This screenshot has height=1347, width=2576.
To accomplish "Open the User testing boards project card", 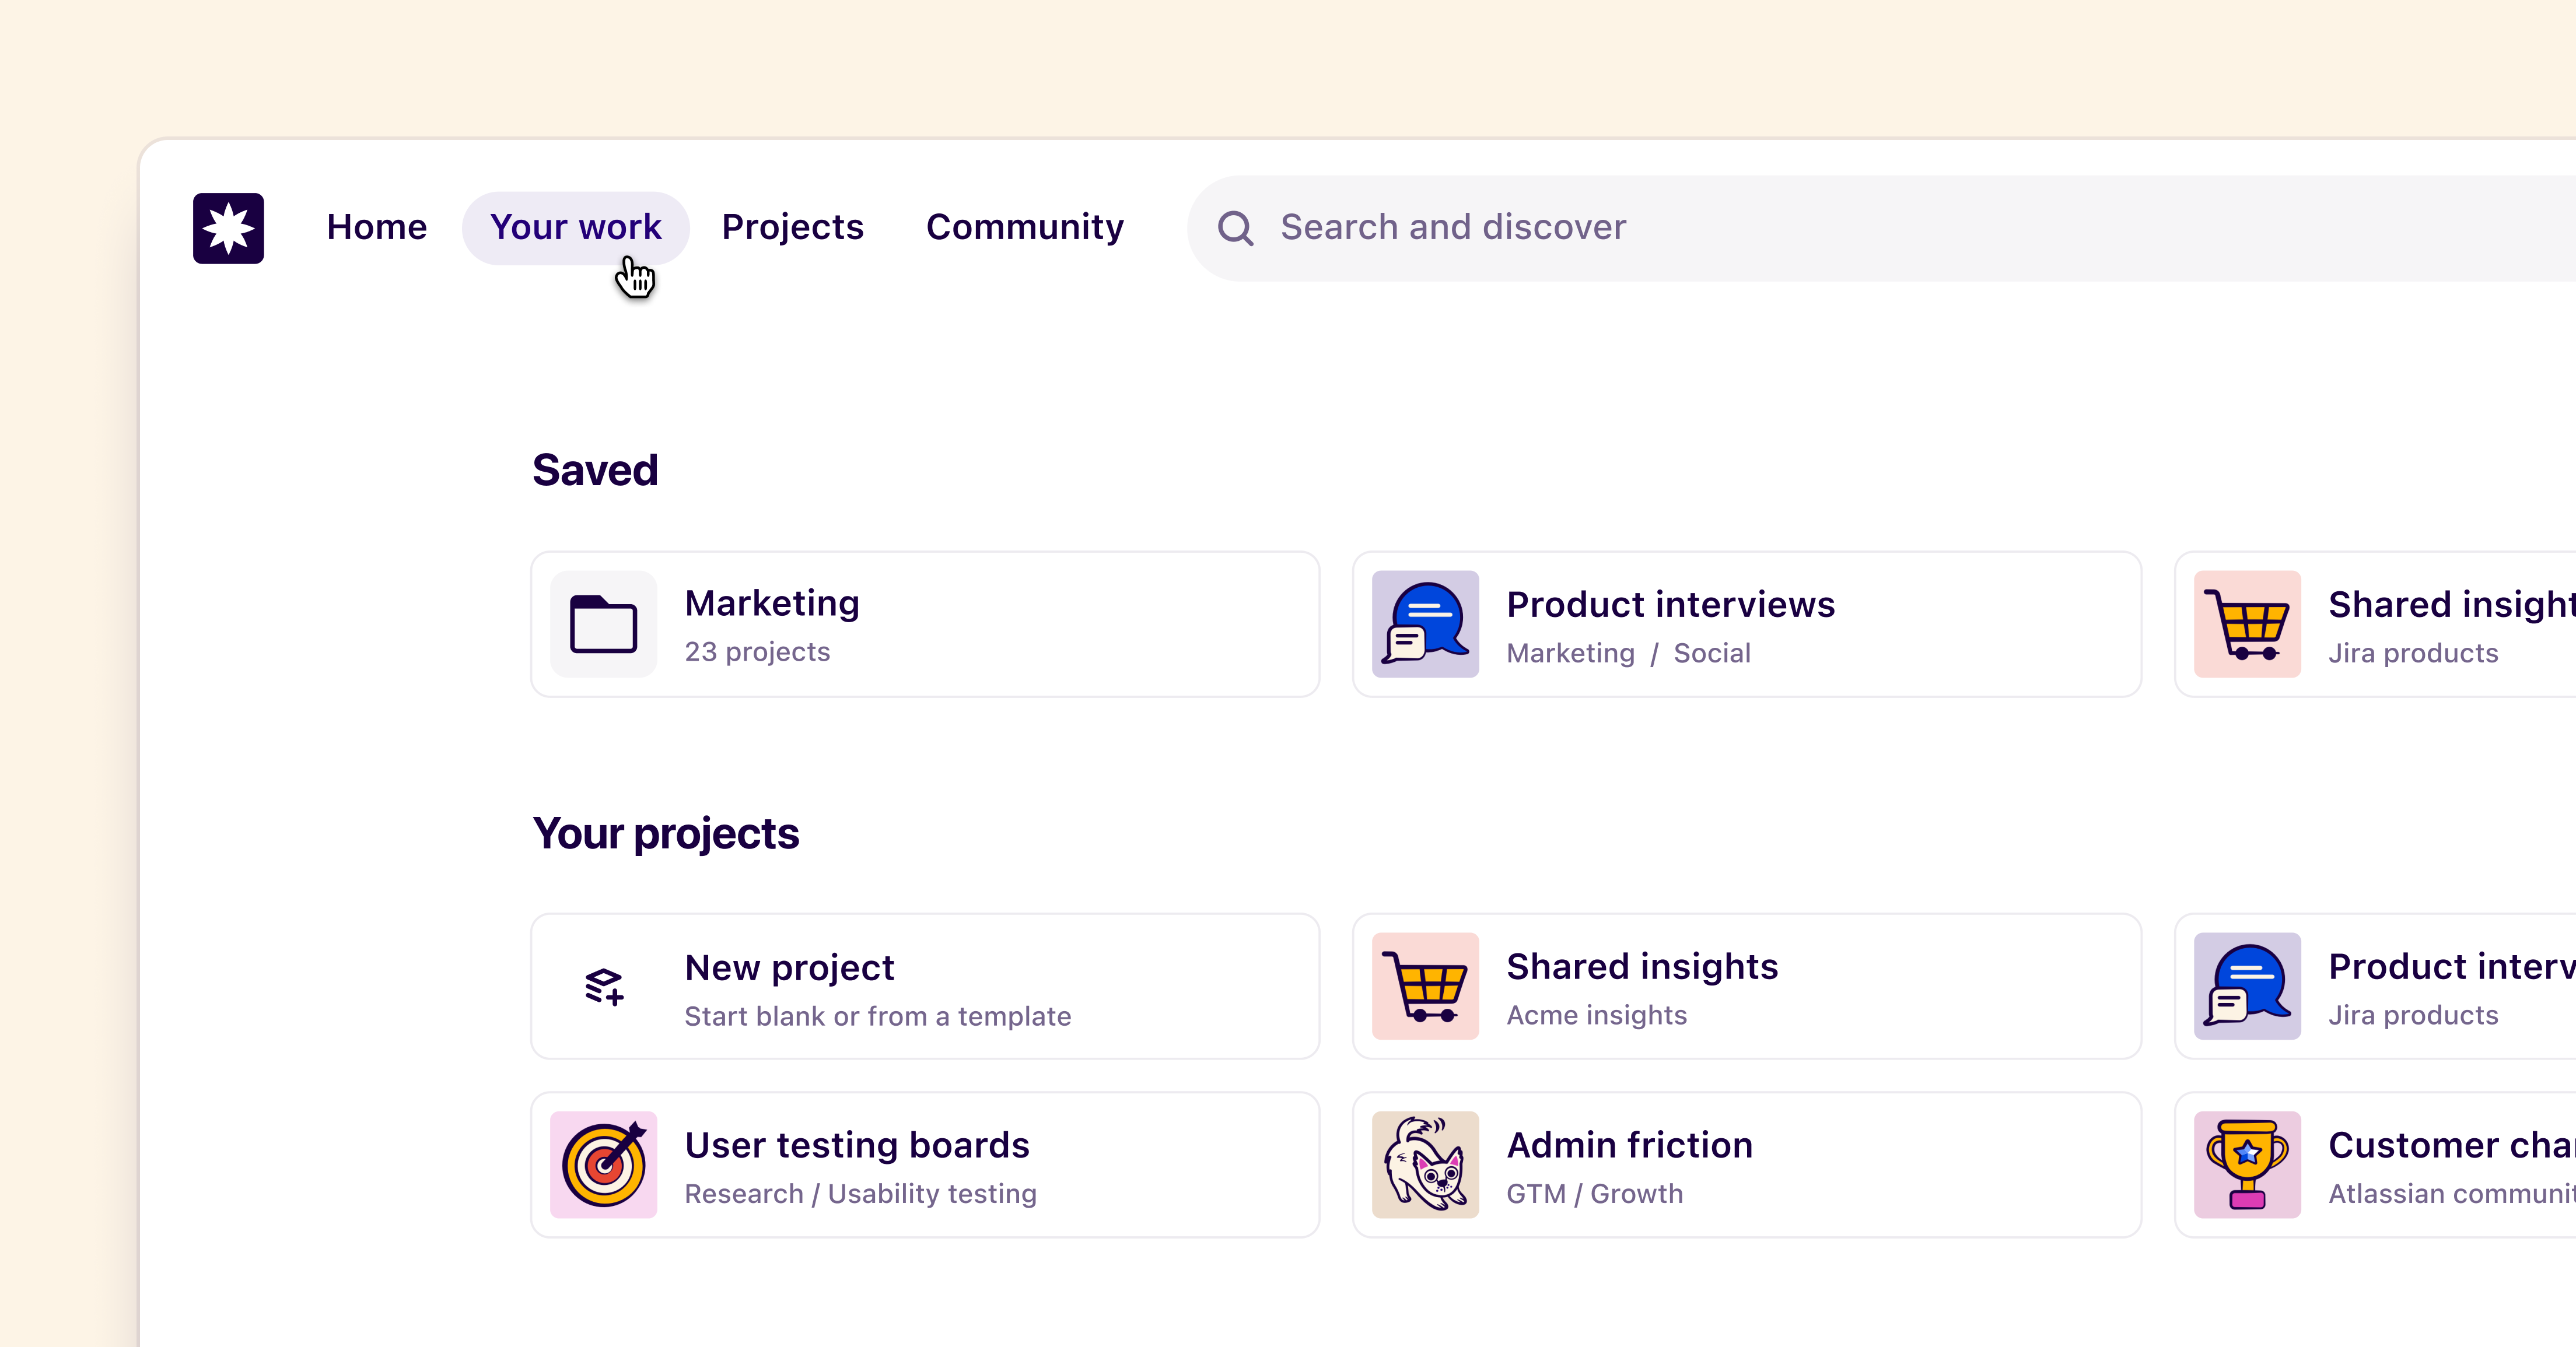I will 924,1164.
